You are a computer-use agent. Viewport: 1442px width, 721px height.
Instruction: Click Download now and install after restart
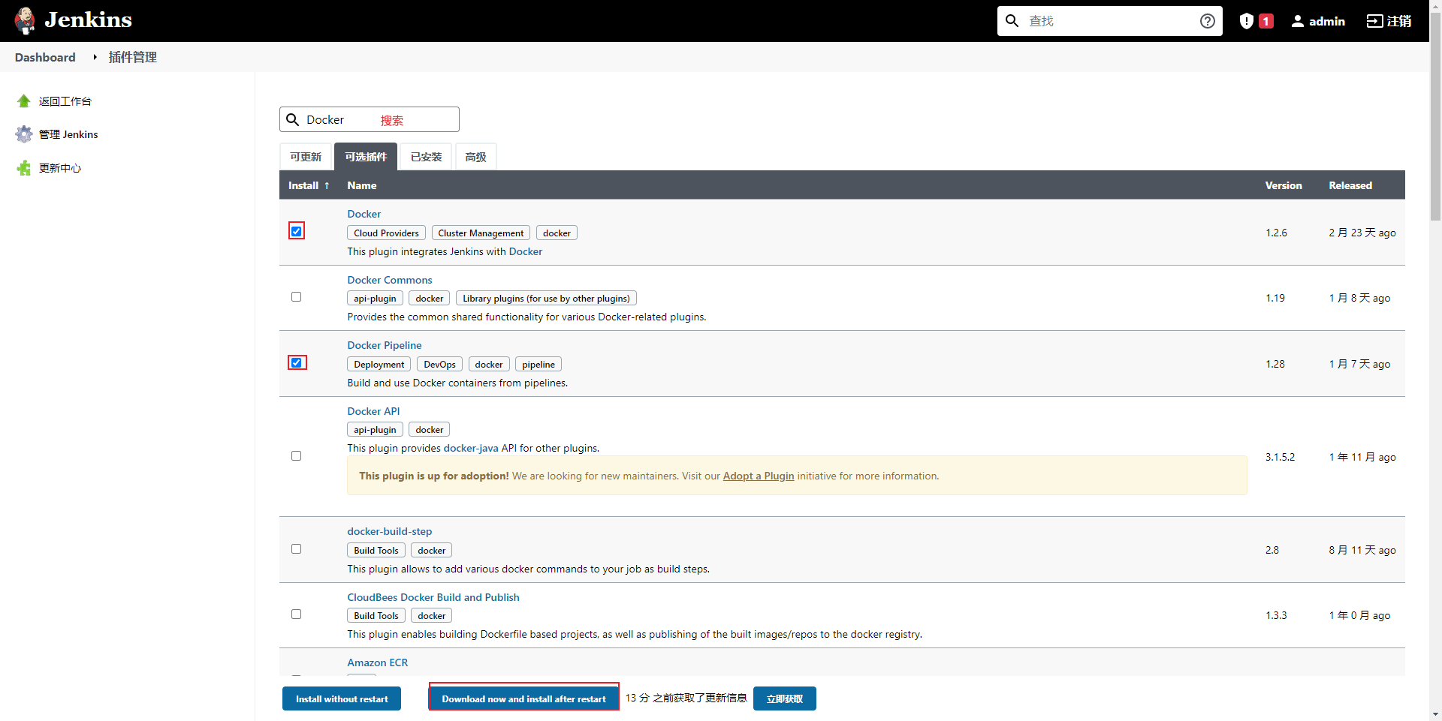(523, 698)
